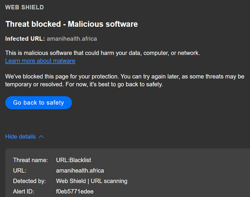250x197 pixels.
Task: Click the Go back to safety button
Action: pos(38,103)
